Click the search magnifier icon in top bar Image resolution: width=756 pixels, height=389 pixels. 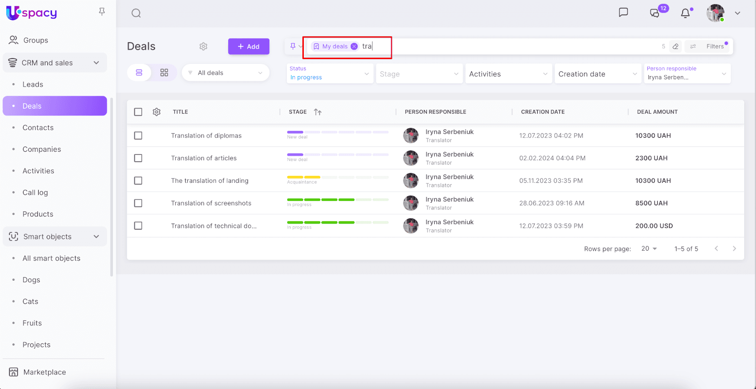click(136, 13)
